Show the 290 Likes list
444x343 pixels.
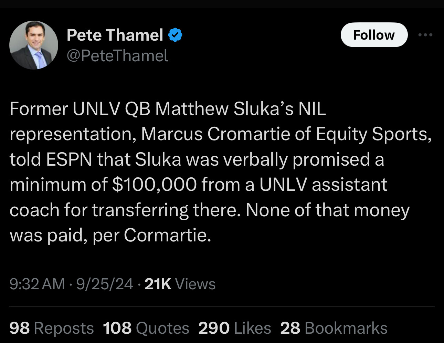[x=234, y=328]
